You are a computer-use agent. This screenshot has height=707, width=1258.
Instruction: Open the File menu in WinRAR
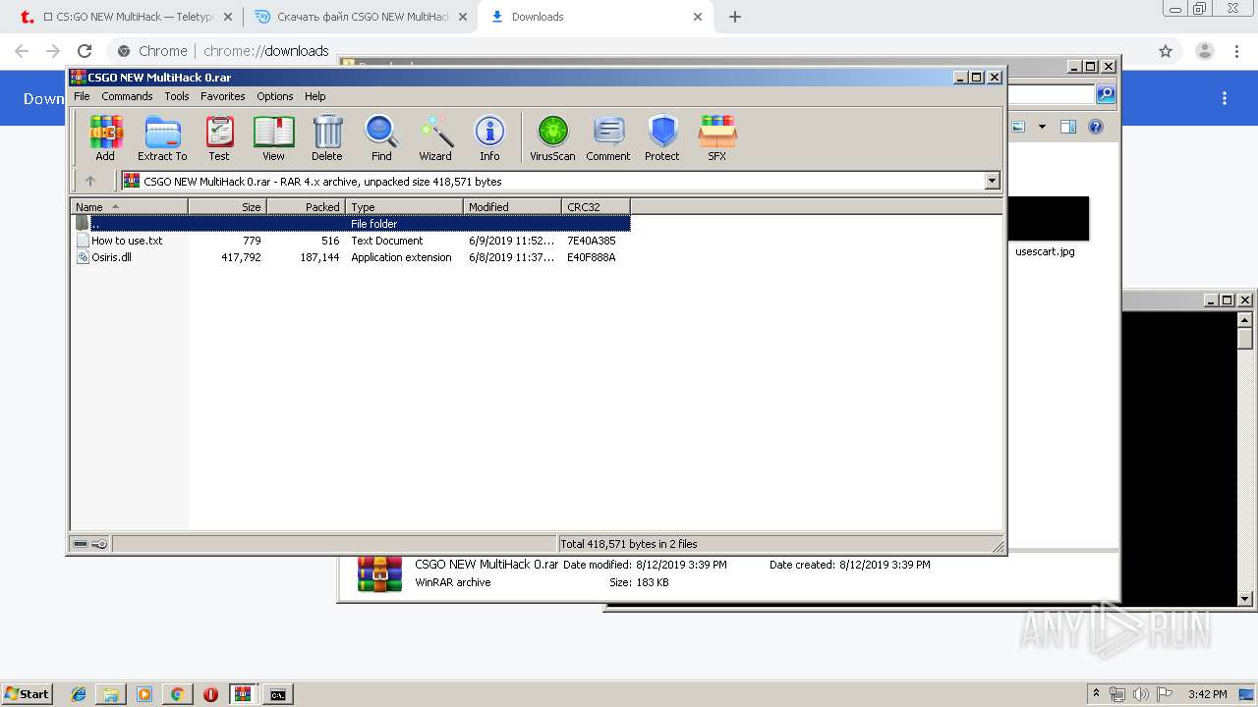tap(82, 96)
